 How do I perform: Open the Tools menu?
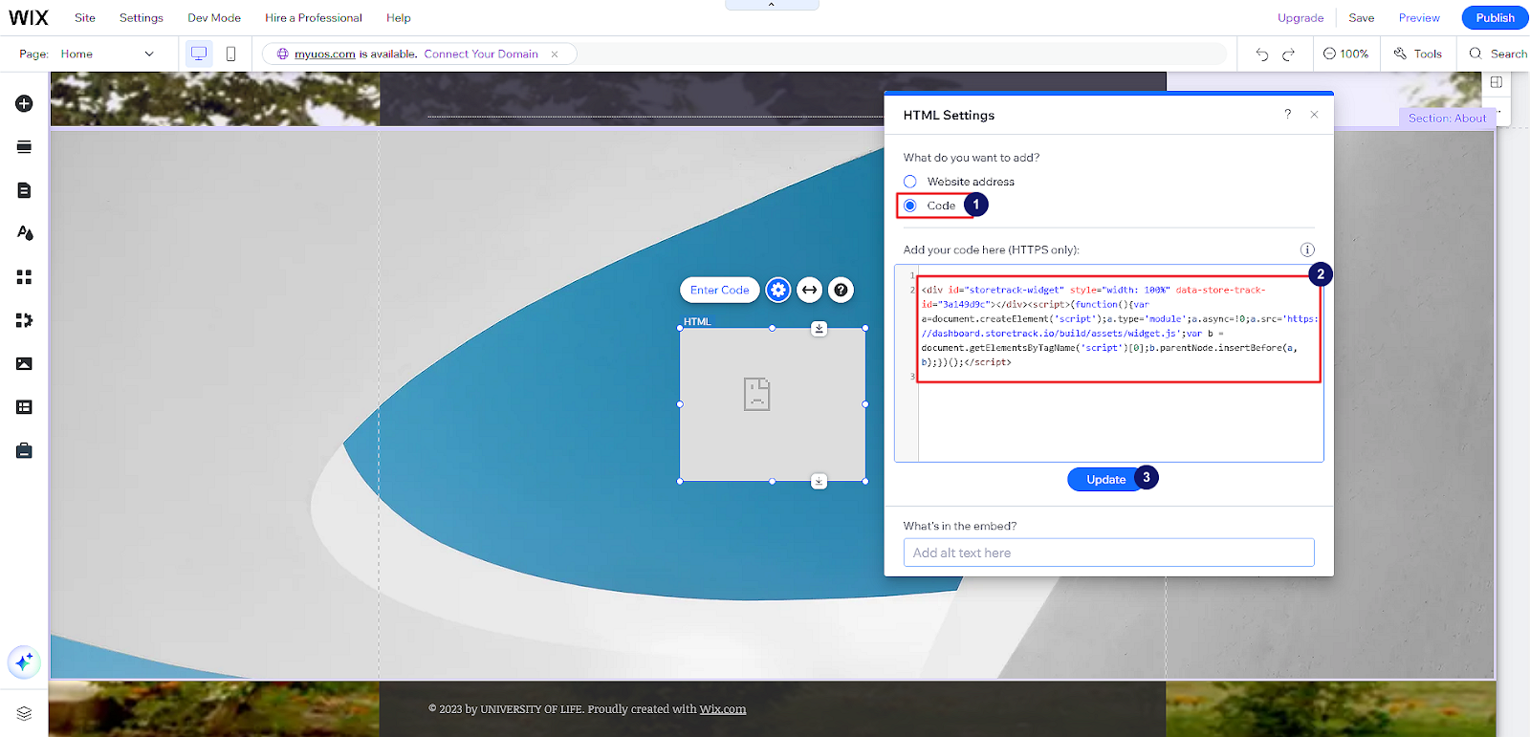(x=1418, y=54)
